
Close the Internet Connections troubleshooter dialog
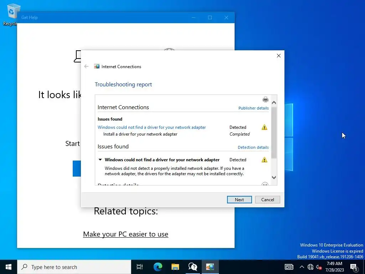(x=278, y=56)
